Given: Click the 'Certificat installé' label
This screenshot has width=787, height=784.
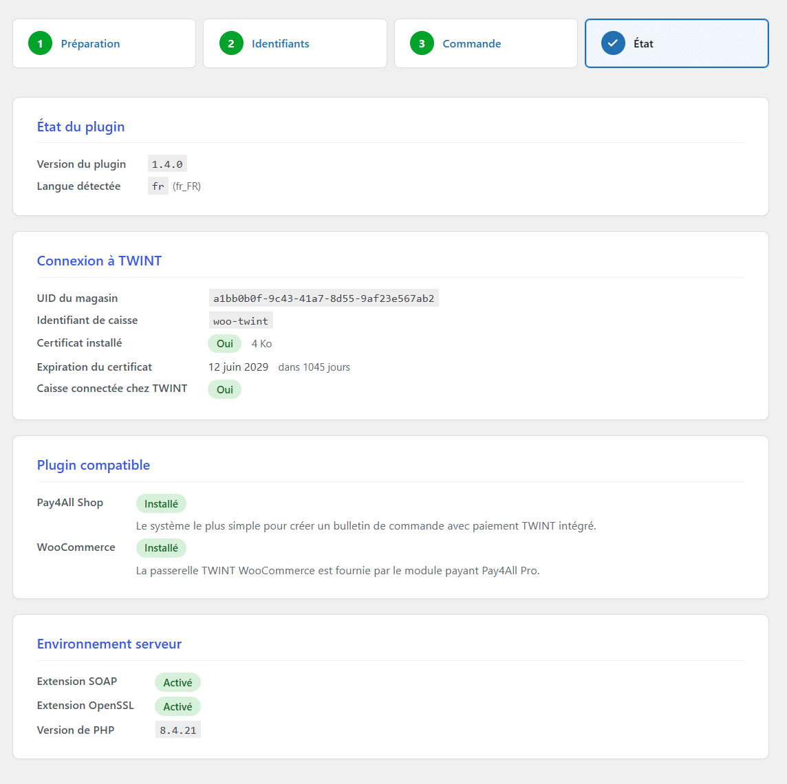Looking at the screenshot, I should [x=79, y=342].
